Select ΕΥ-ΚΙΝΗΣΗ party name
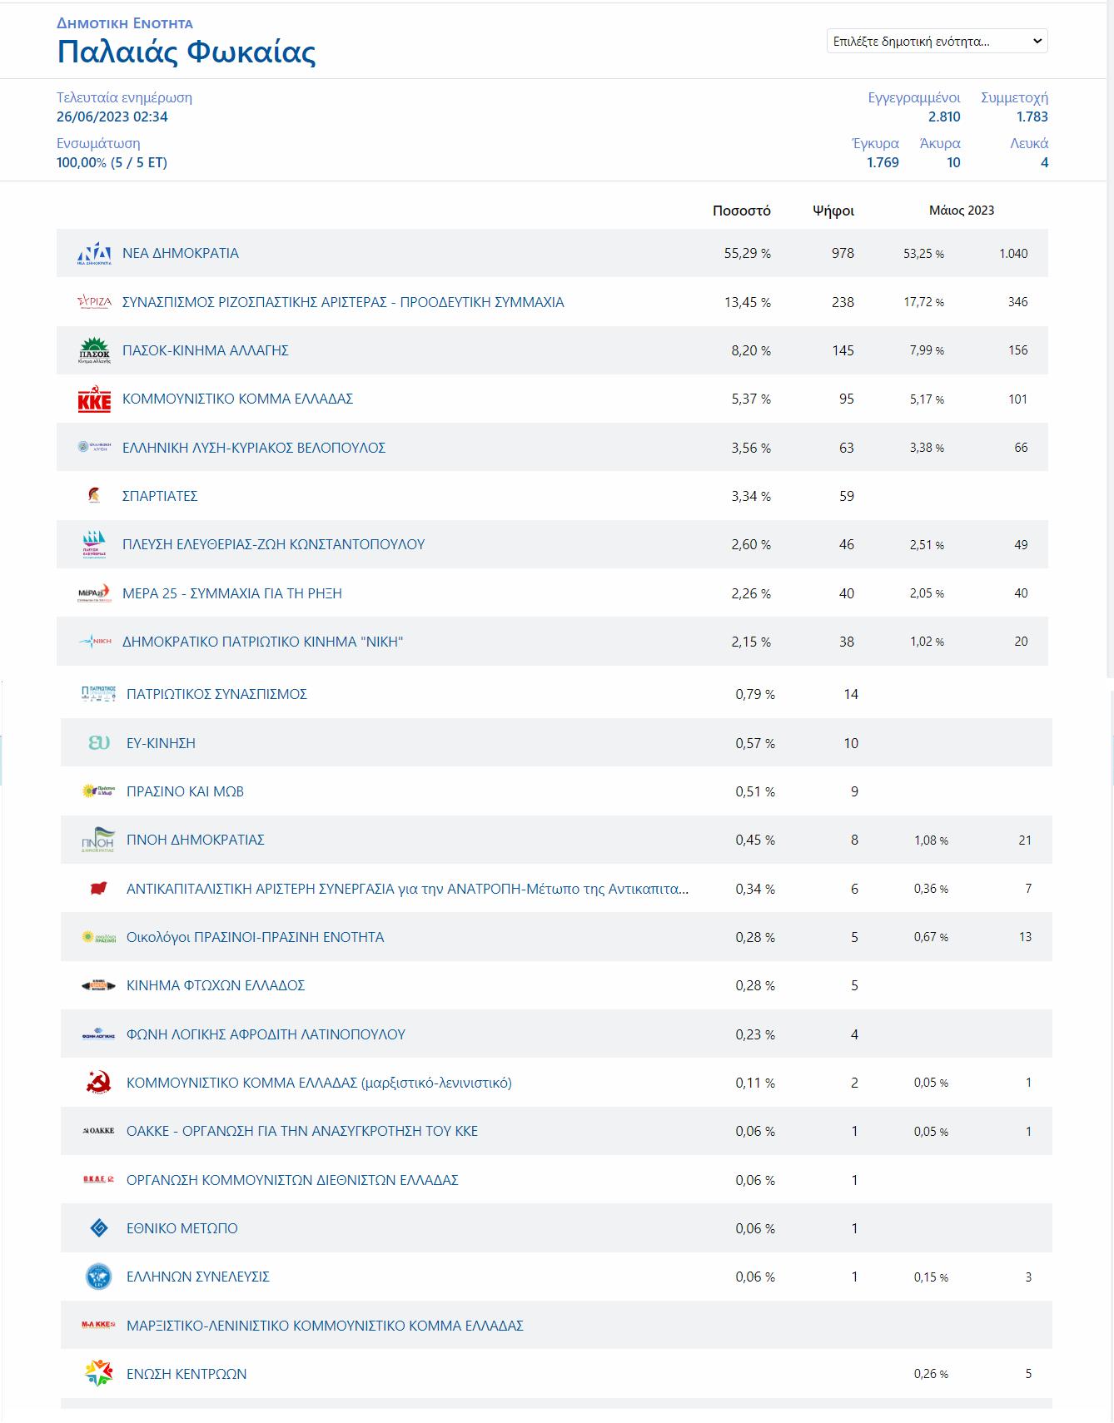This screenshot has height=1423, width=1114. (x=161, y=743)
